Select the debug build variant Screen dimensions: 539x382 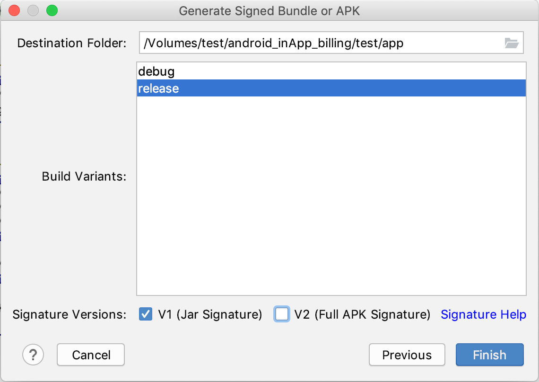pyautogui.click(x=331, y=71)
